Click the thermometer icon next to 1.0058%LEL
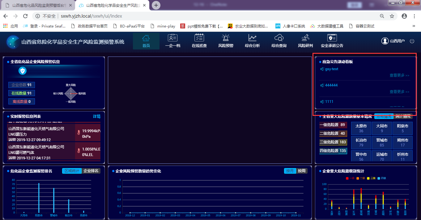The width and height of the screenshot is (421, 220). 79,151
